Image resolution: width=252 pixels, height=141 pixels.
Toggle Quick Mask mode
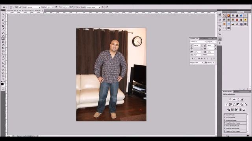(3, 88)
